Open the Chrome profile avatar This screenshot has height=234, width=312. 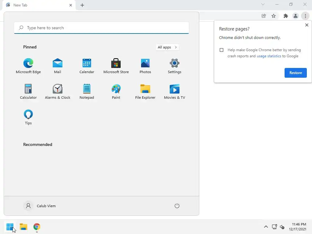click(296, 16)
